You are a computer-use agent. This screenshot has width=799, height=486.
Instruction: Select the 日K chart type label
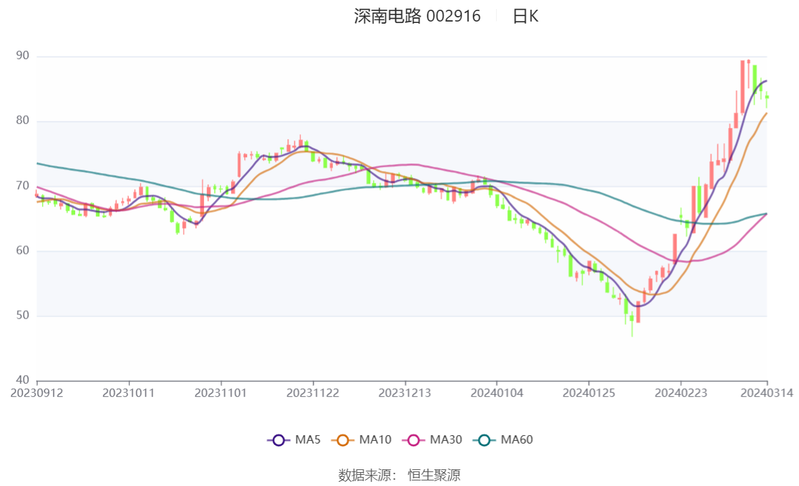(x=525, y=17)
